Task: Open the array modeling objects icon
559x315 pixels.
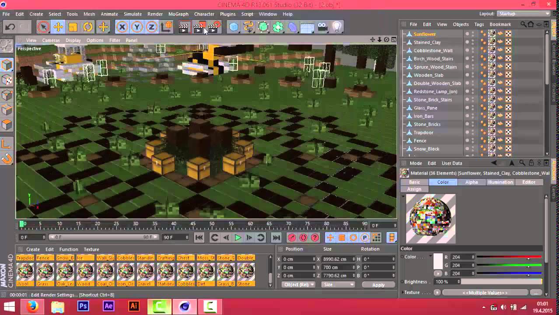Action: coord(278,27)
